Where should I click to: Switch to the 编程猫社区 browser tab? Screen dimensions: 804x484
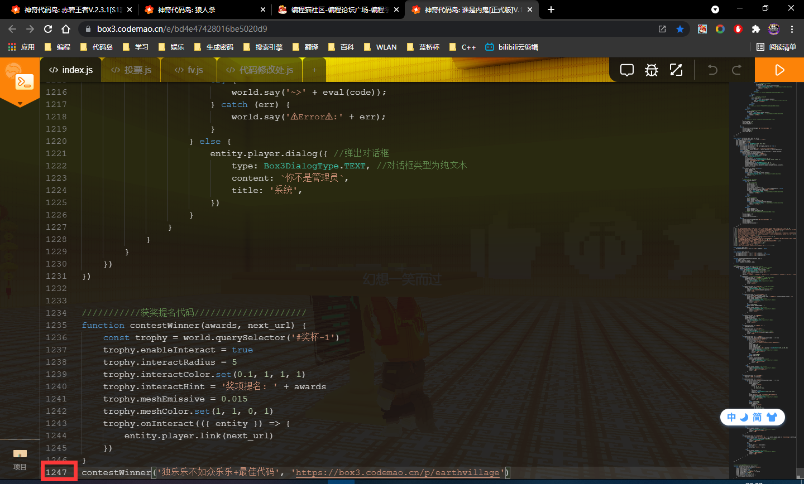(x=337, y=9)
